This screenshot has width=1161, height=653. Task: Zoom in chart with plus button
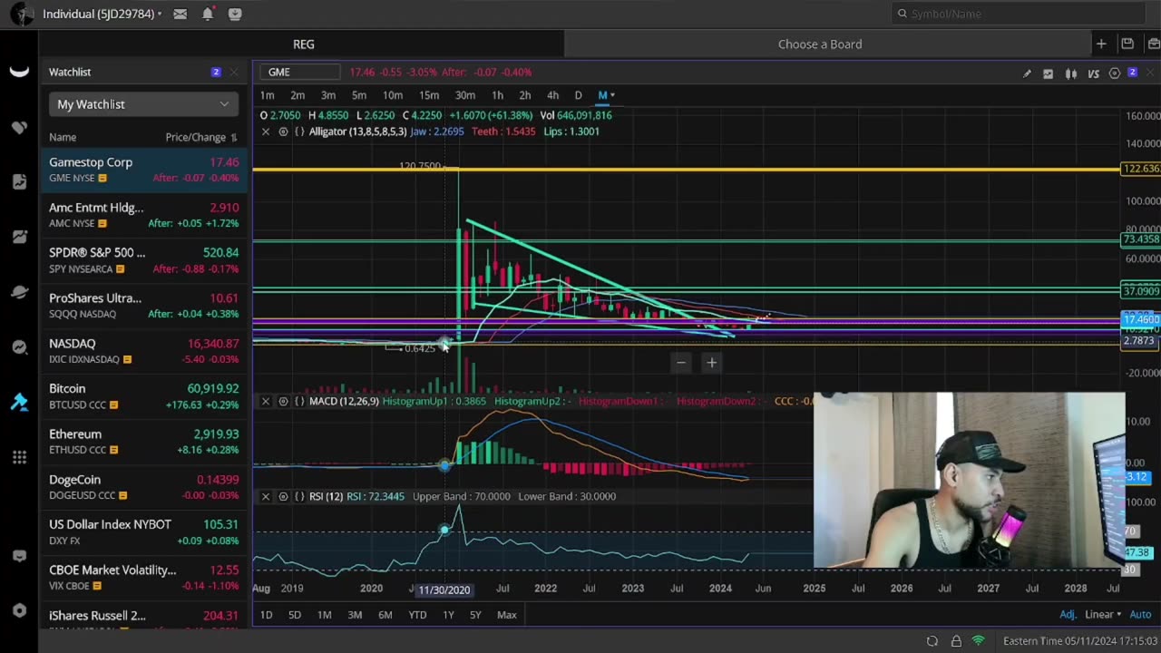pos(712,363)
